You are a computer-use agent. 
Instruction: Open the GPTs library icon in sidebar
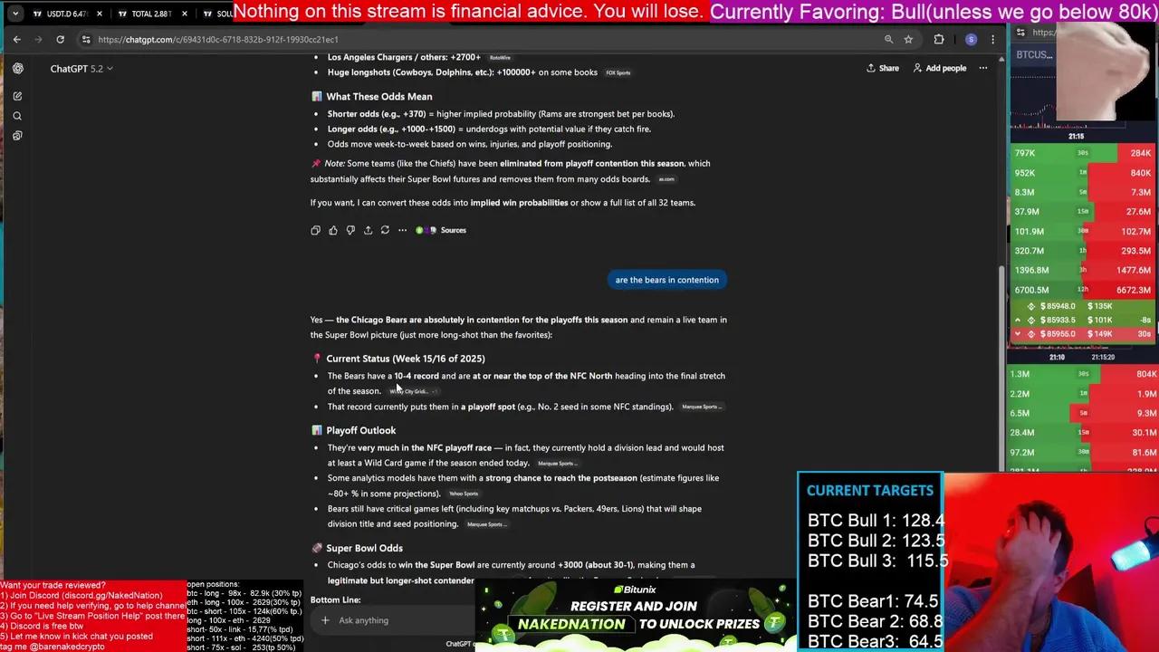17,135
